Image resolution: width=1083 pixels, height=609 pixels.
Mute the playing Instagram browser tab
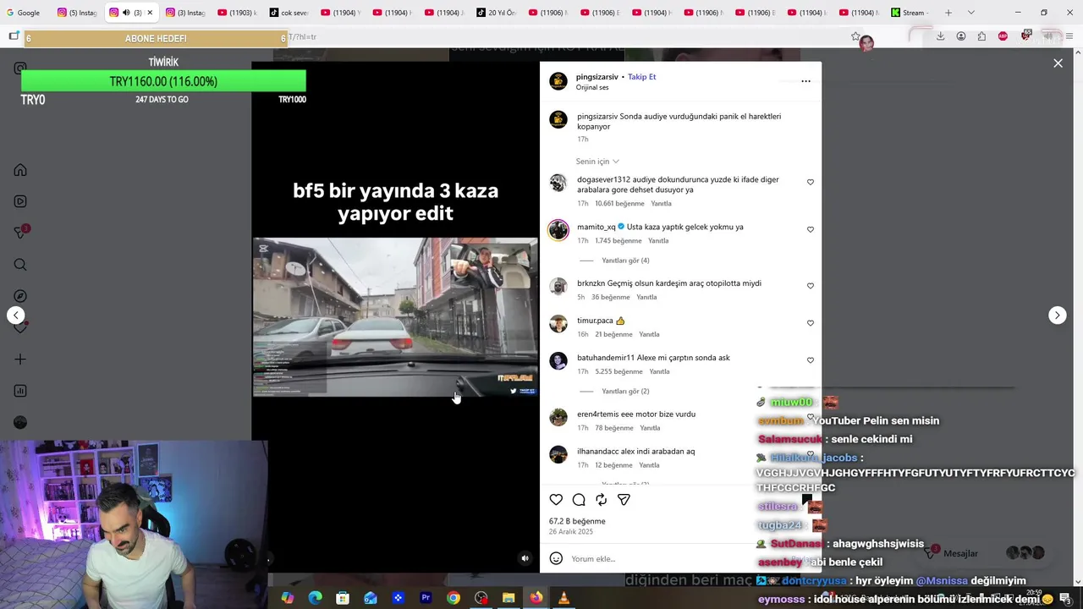[x=126, y=13]
